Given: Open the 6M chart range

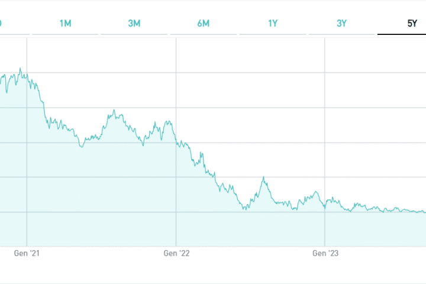Looking at the screenshot, I should (x=204, y=23).
